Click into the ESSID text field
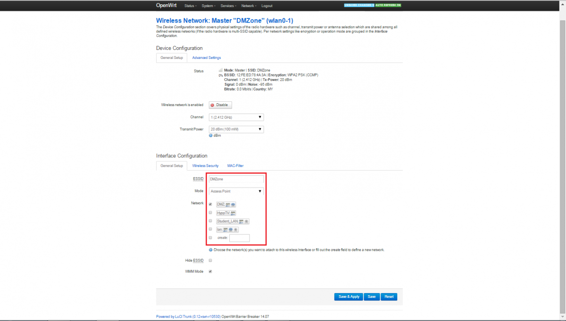 click(x=236, y=179)
